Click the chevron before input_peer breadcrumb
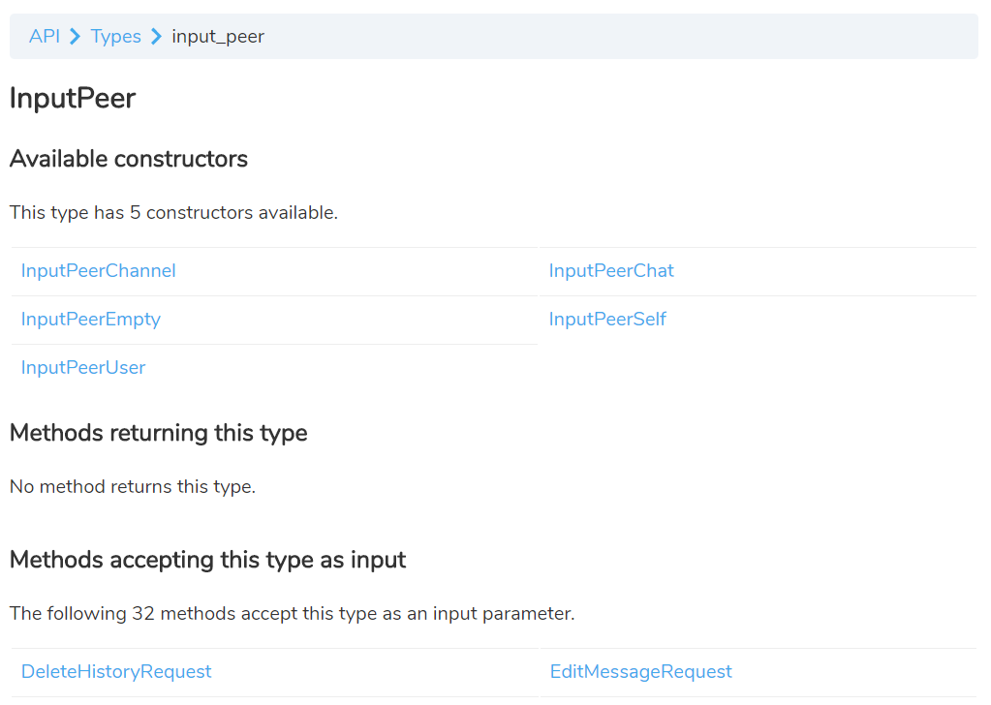The image size is (991, 705). (x=156, y=37)
